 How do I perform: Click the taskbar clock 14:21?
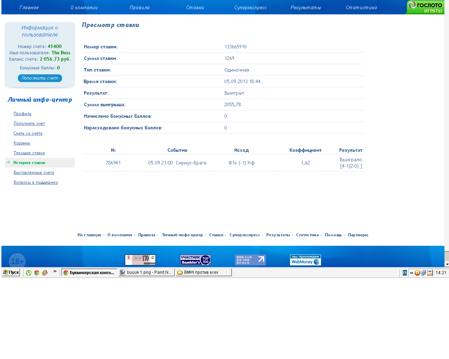(x=441, y=273)
